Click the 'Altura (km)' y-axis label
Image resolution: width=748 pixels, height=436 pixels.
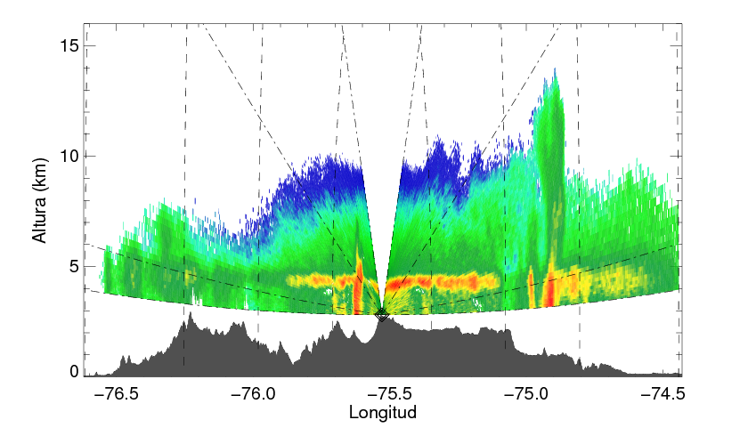(40, 200)
